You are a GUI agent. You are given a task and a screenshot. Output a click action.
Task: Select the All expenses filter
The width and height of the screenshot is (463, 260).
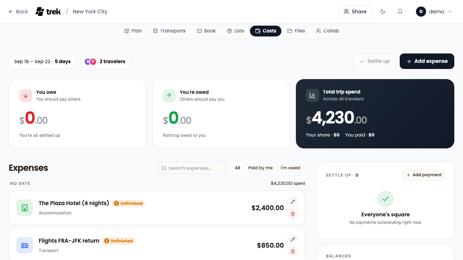238,168
